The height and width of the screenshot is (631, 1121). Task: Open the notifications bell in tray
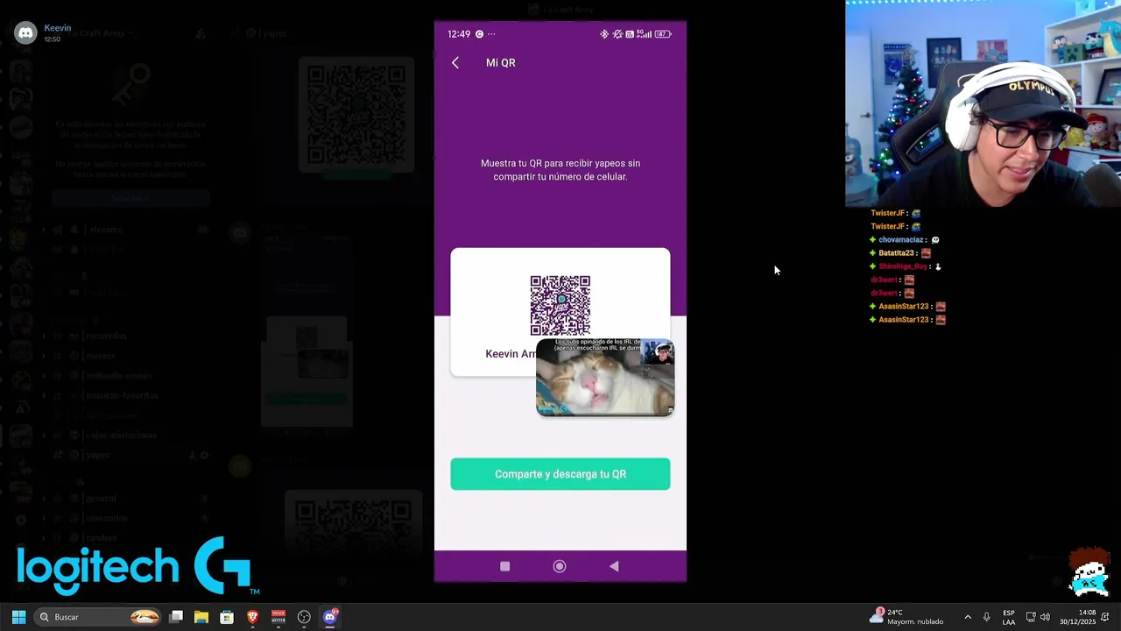point(1105,617)
